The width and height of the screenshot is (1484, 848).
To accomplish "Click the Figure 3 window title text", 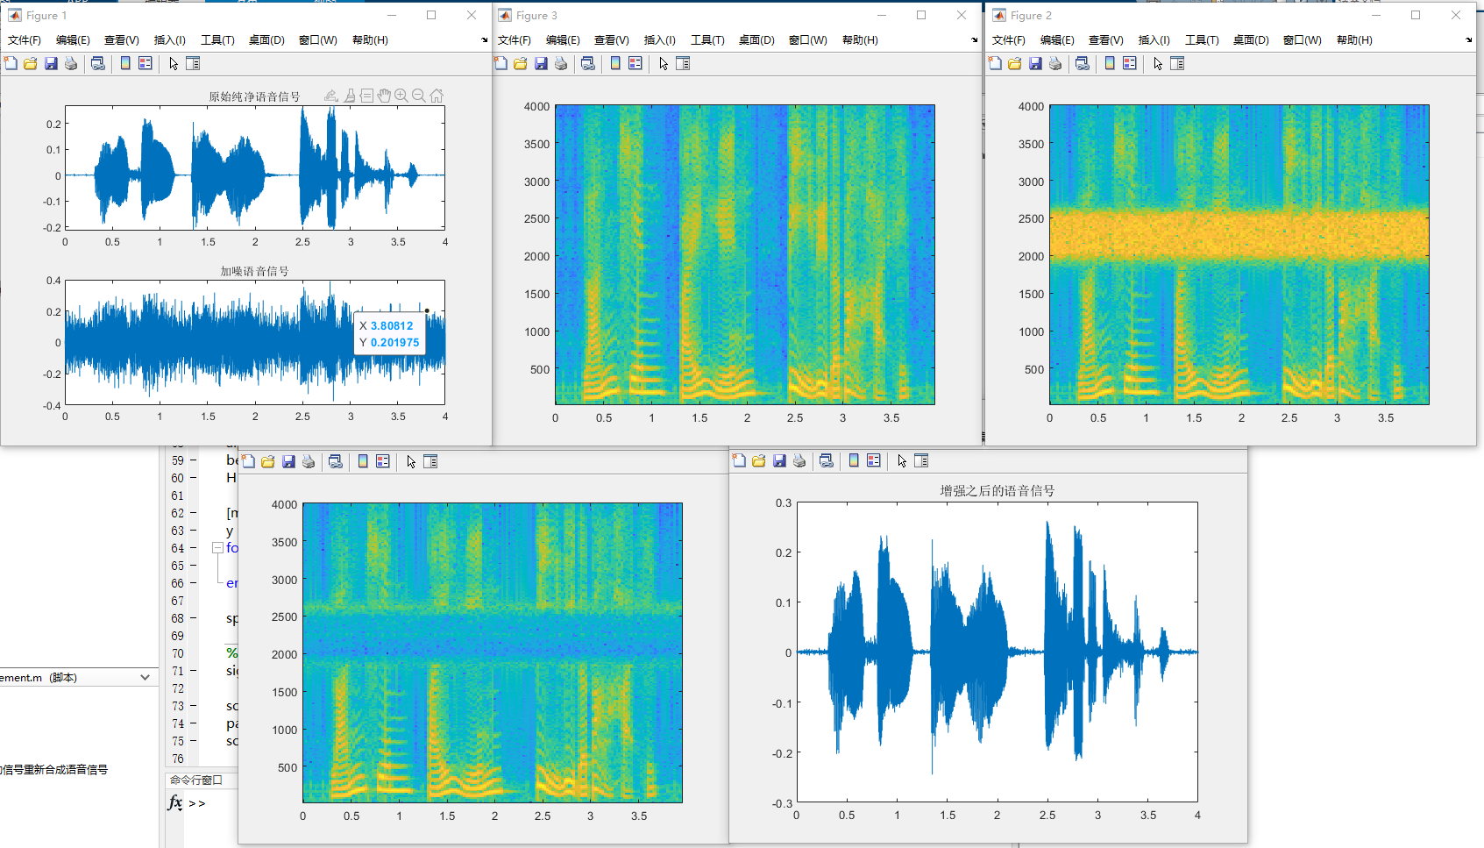I will pos(536,16).
